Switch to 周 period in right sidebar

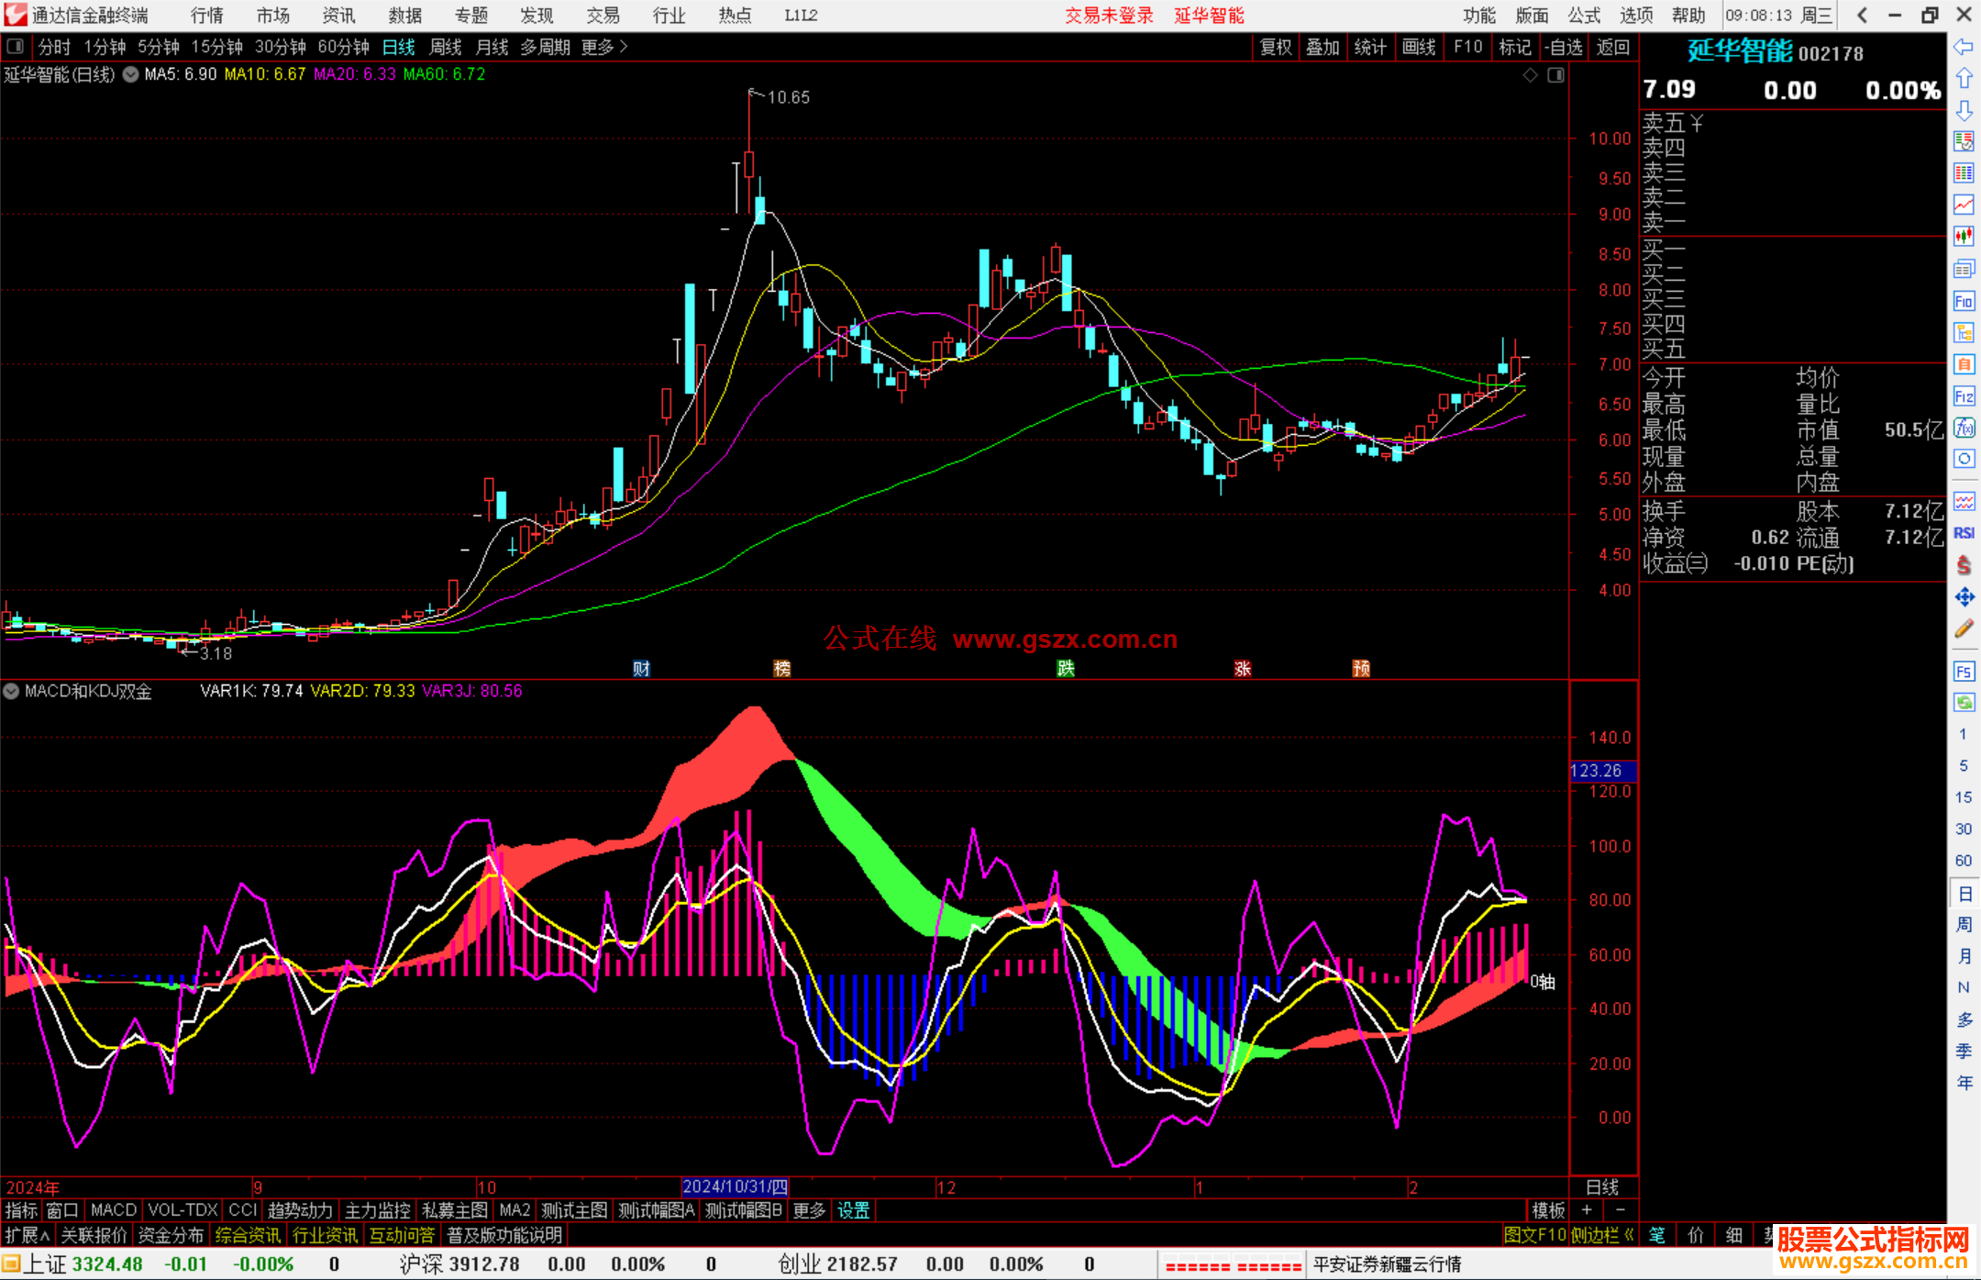point(1964,925)
